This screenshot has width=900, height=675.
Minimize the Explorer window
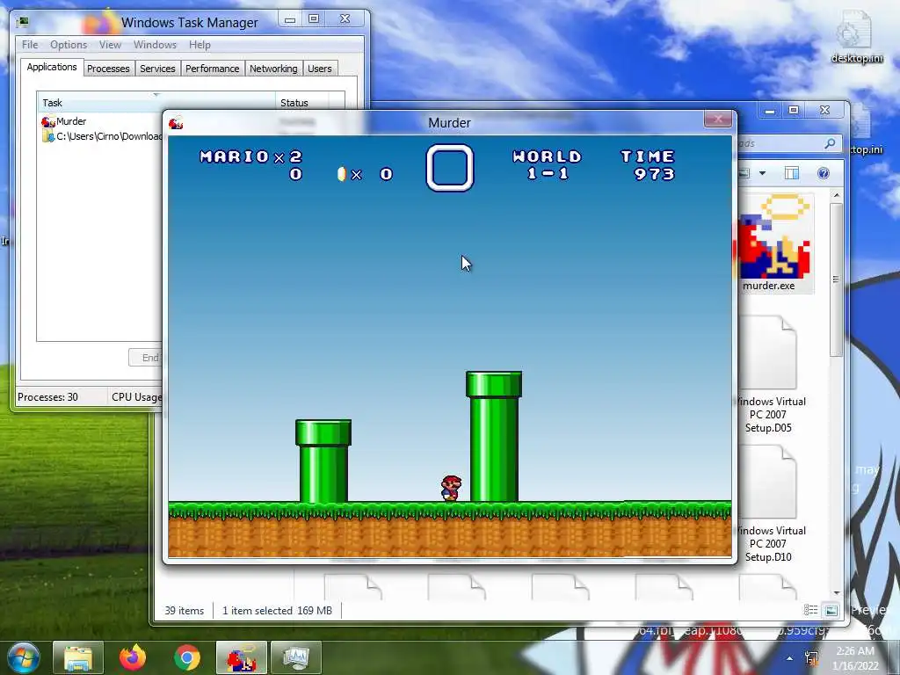(770, 110)
